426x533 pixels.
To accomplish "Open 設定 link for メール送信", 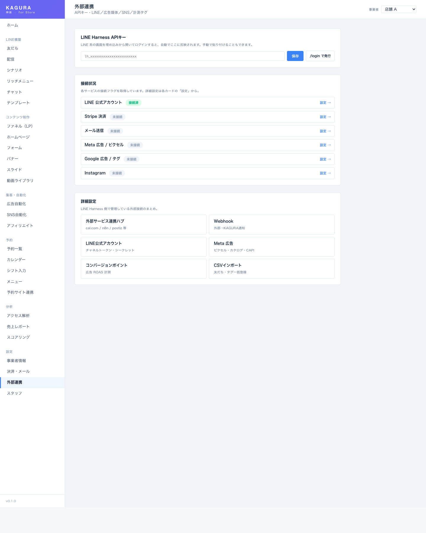I will pos(325,131).
